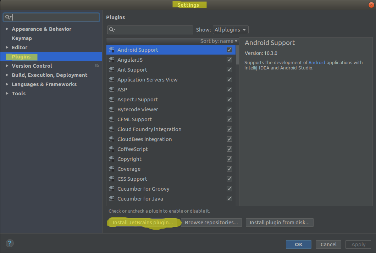Click the CSS Support plugin icon
The image size is (376, 253).
pyautogui.click(x=111, y=179)
